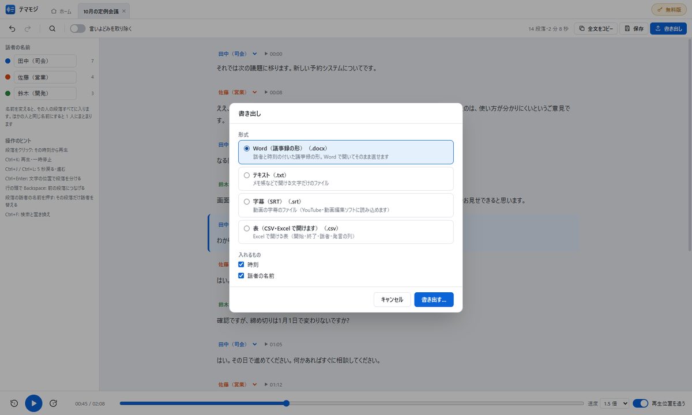Click the 保存 save button
This screenshot has width=692, height=415.
(633, 28)
